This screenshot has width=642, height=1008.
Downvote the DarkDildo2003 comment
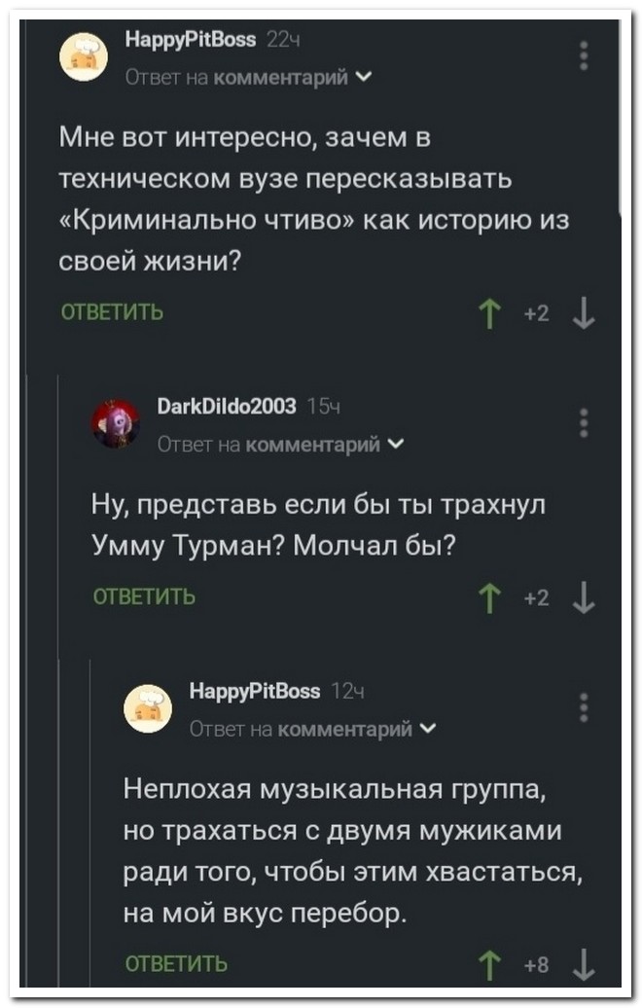click(x=583, y=595)
